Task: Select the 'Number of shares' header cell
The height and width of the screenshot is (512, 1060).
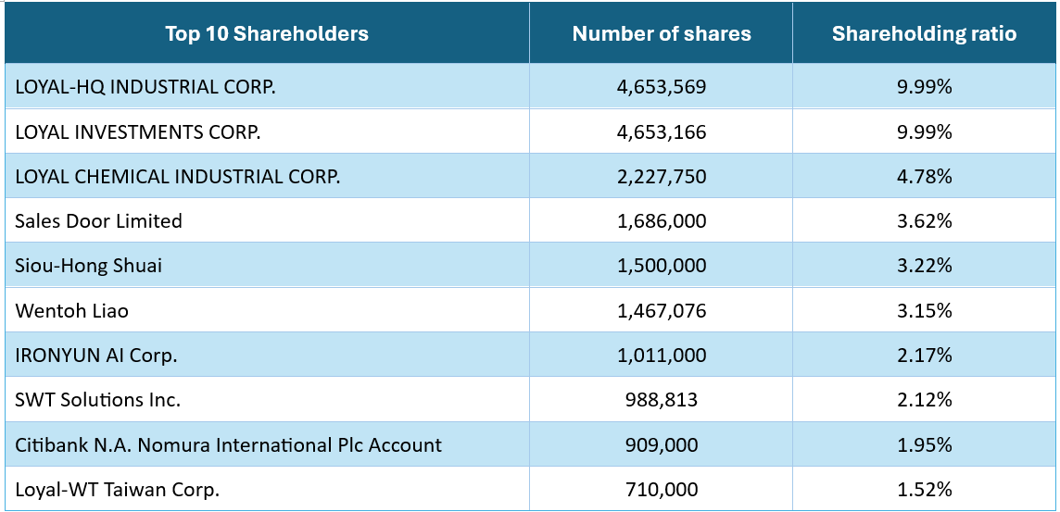Action: pyautogui.click(x=662, y=34)
